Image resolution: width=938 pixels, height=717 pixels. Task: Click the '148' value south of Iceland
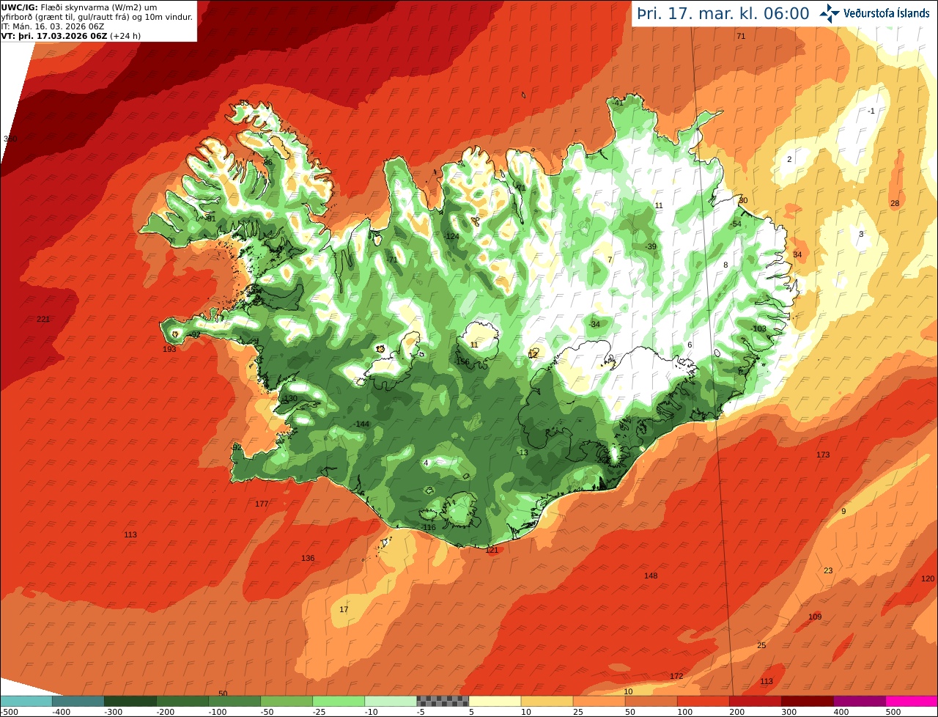point(651,576)
